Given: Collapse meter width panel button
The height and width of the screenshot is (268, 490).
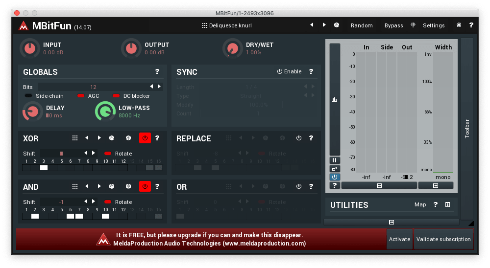Looking at the screenshot, I should (436, 186).
